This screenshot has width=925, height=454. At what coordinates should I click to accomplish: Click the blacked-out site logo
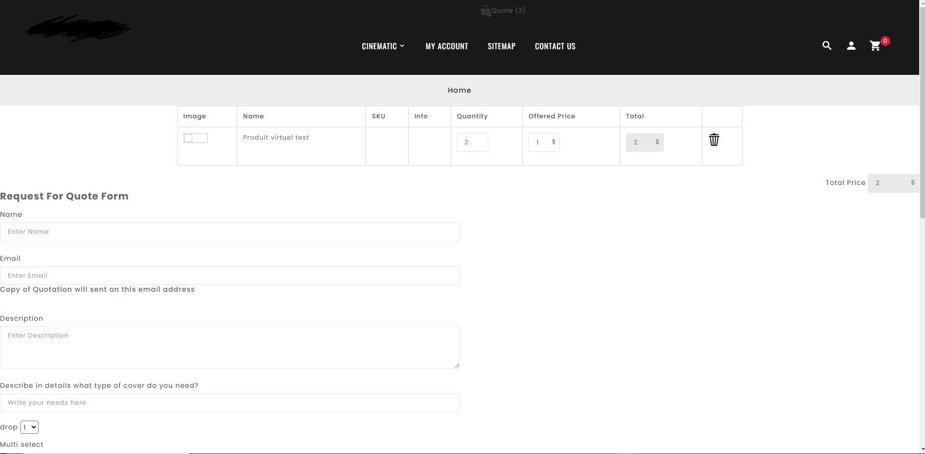[78, 28]
